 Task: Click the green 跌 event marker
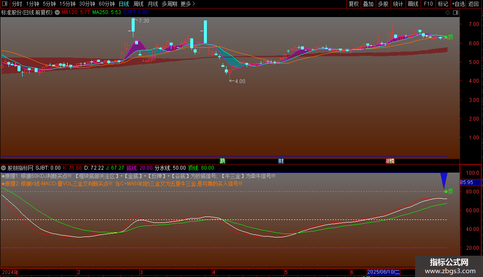pyautogui.click(x=222, y=161)
